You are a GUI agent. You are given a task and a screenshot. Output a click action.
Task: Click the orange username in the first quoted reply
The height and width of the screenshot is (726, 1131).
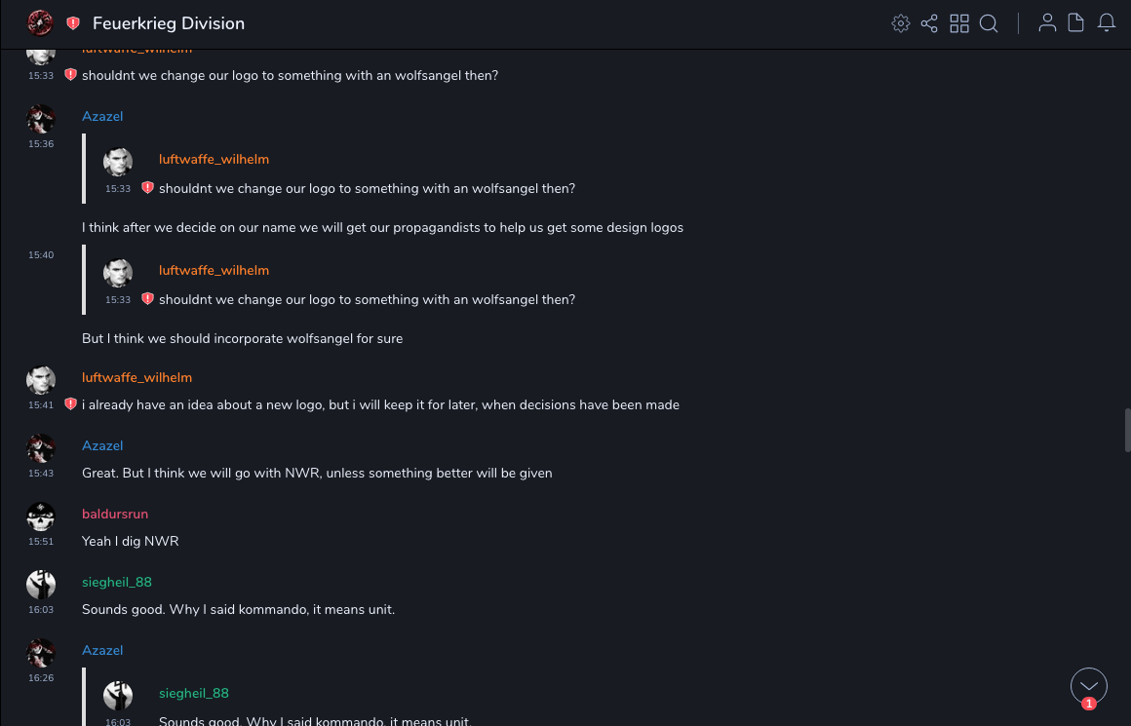214,159
